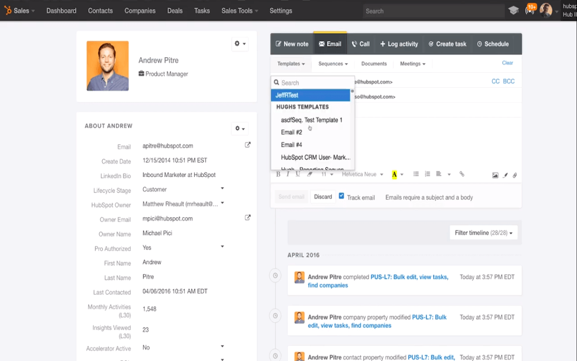Add a CC recipient

(495, 81)
